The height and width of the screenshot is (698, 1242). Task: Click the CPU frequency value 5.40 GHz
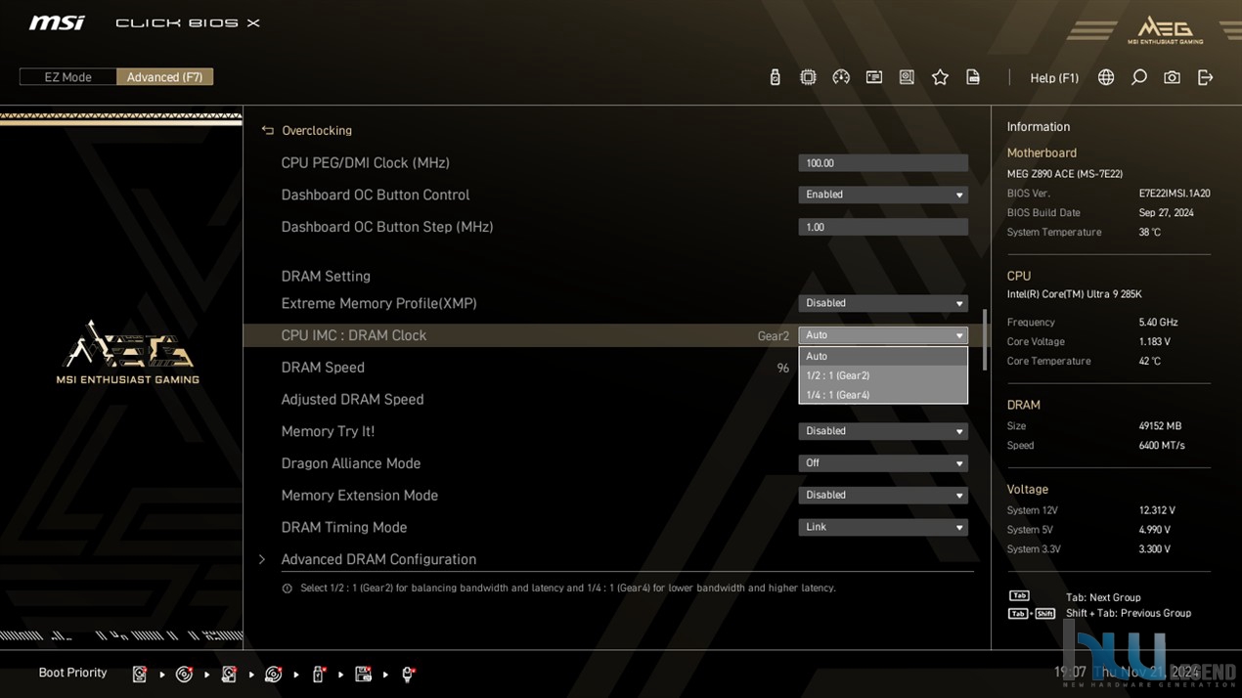[x=1158, y=323]
